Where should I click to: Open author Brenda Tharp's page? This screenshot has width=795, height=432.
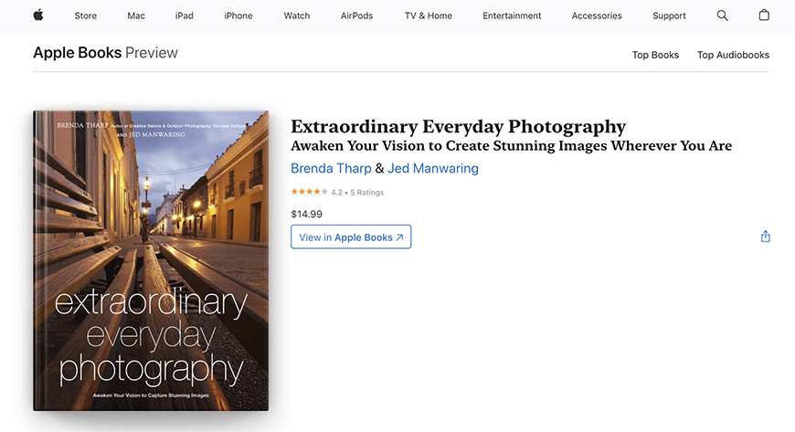tap(331, 168)
